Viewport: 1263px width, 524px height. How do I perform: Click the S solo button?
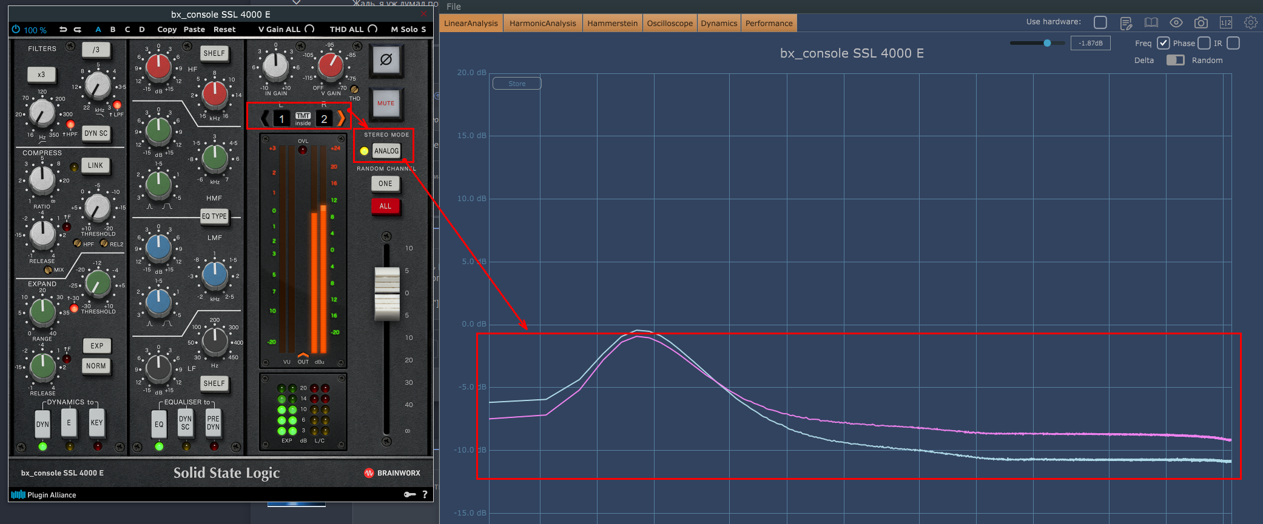point(423,29)
